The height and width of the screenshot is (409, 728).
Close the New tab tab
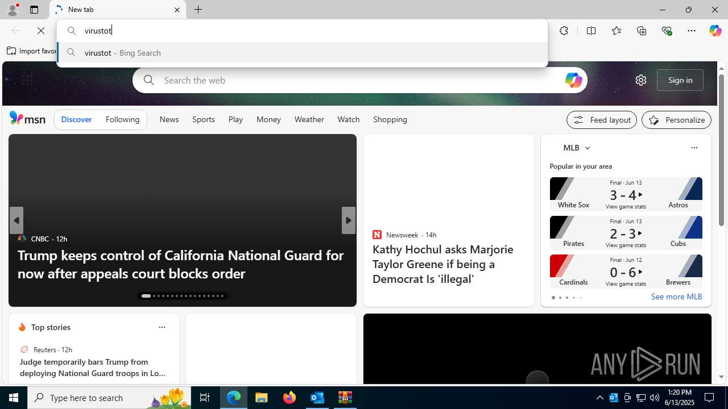pos(177,10)
